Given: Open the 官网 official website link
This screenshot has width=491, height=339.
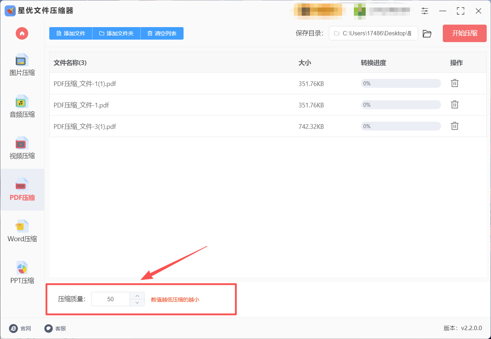Looking at the screenshot, I should pos(20,328).
